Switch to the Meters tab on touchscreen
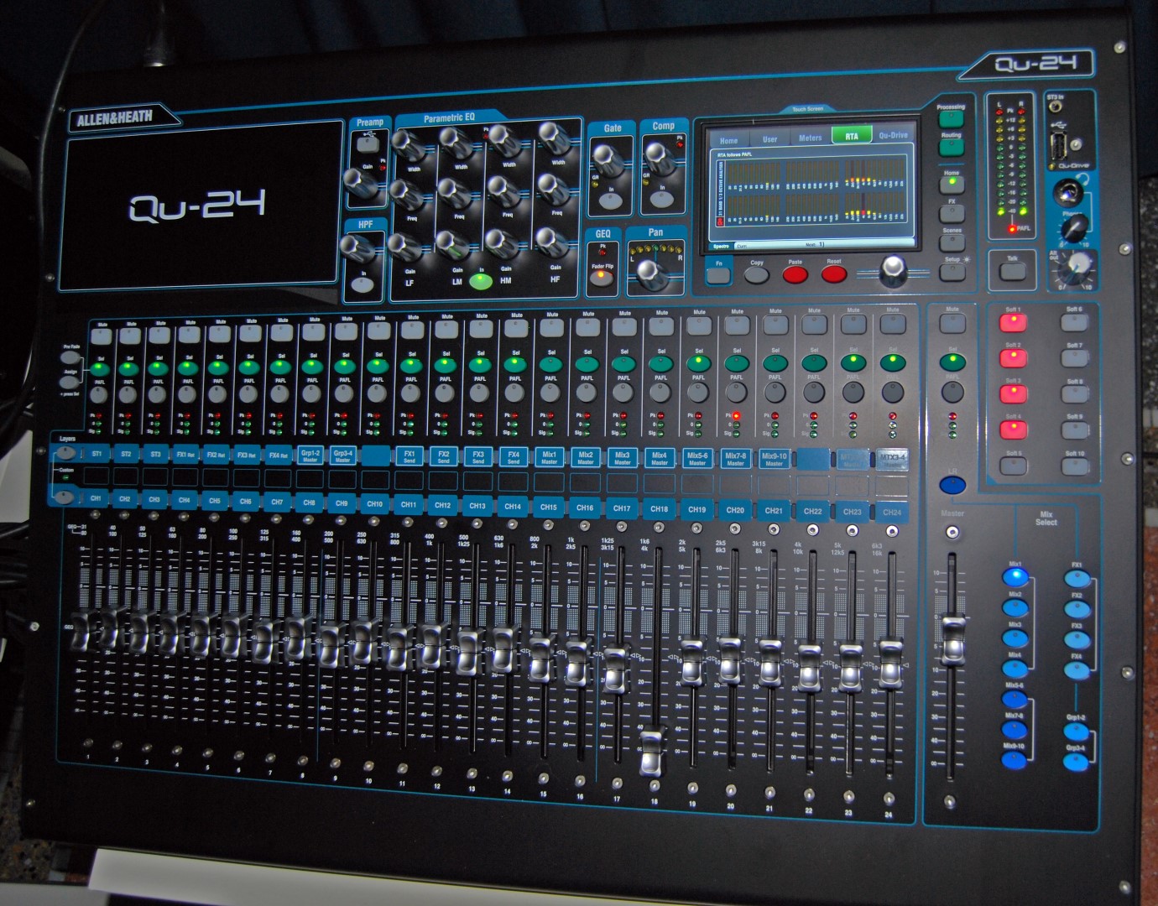This screenshot has width=1158, height=906. (x=810, y=138)
